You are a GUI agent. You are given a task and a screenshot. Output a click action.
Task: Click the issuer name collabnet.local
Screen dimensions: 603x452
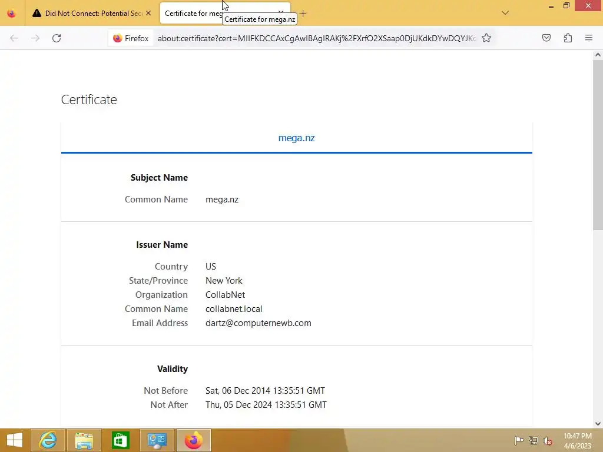coord(234,309)
